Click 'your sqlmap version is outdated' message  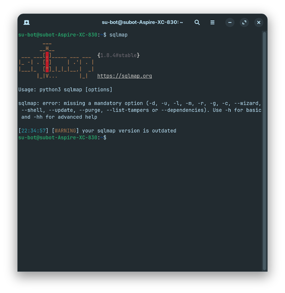pos(129,130)
